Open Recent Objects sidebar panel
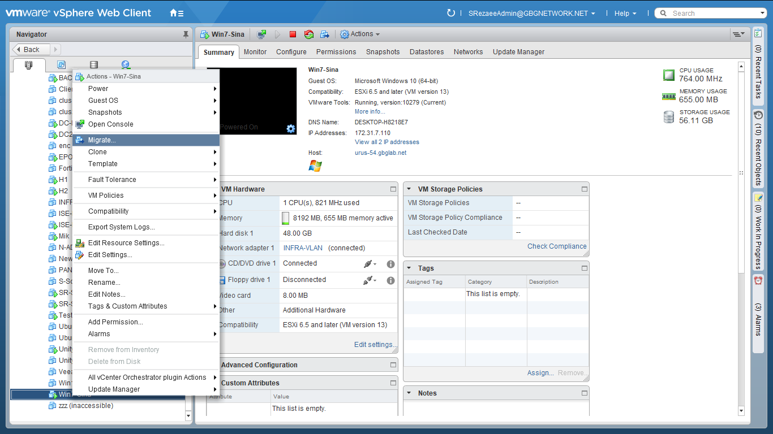Screen dimensions: 773x434 (758, 148)
